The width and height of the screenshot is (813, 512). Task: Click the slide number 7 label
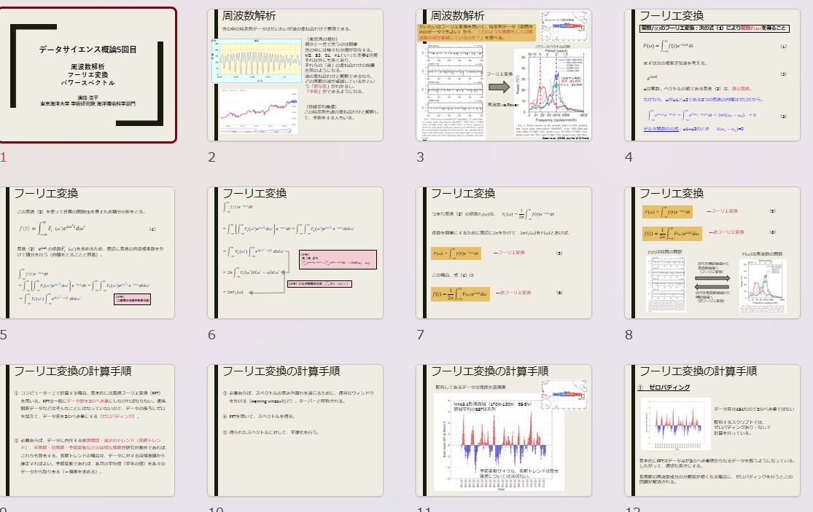coord(420,335)
